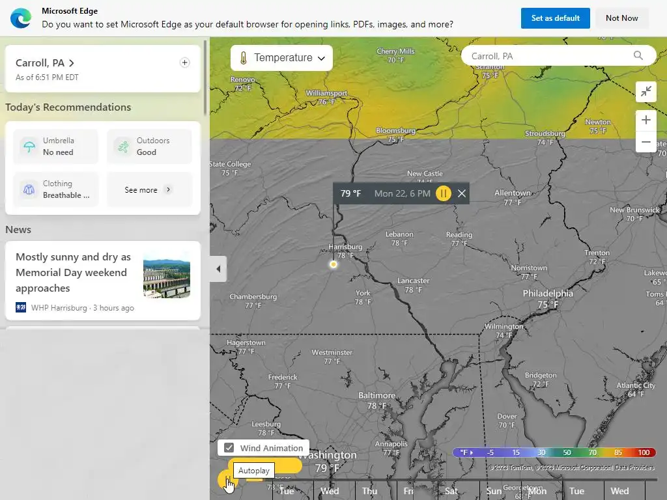Screen dimensions: 667x500
Task: Click the 50 value on temperature legend
Action: click(x=567, y=452)
